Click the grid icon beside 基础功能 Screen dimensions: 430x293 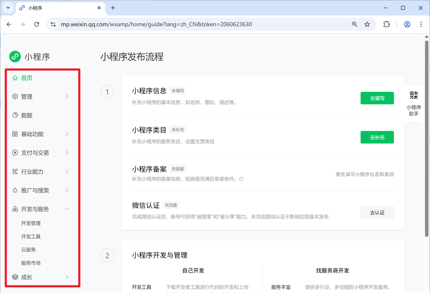pyautogui.click(x=15, y=134)
